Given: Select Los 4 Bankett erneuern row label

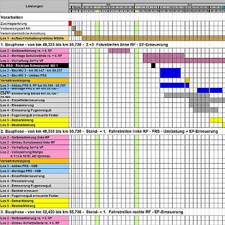Looking at the screenshot, I should 34,191.
